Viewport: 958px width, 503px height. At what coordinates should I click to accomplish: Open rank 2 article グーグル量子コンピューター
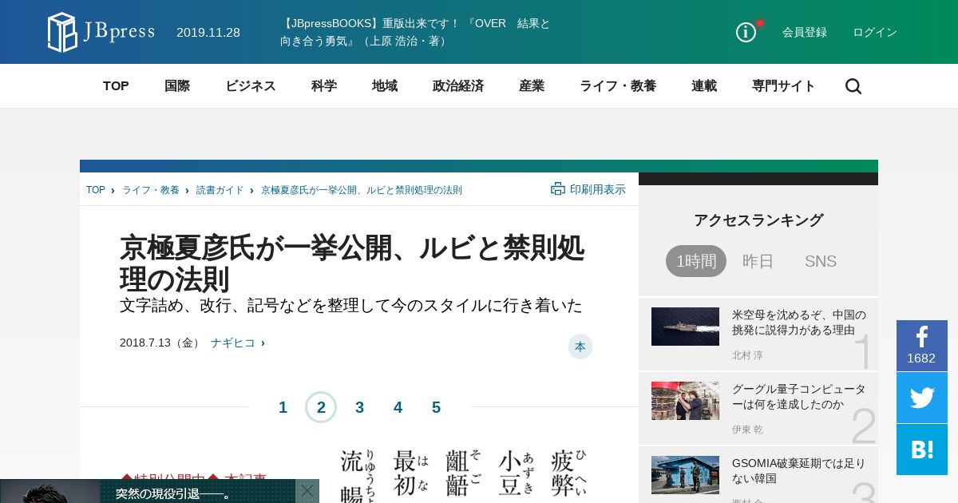(x=799, y=397)
